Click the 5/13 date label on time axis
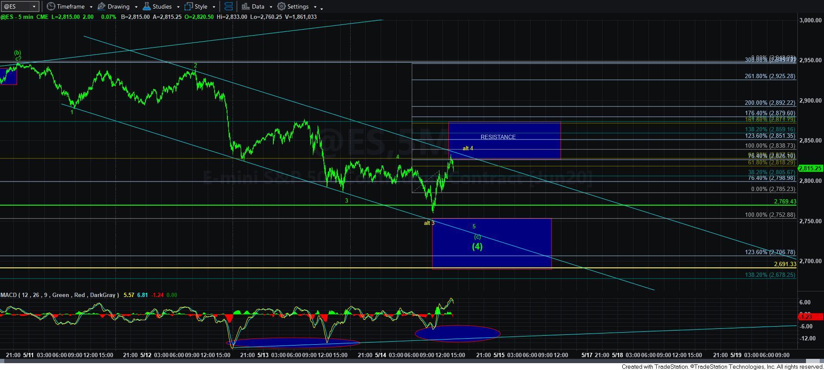The height and width of the screenshot is (370, 824). (263, 355)
